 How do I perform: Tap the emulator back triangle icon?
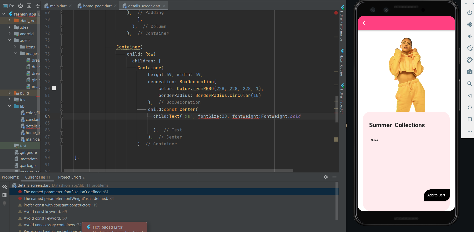point(470,96)
